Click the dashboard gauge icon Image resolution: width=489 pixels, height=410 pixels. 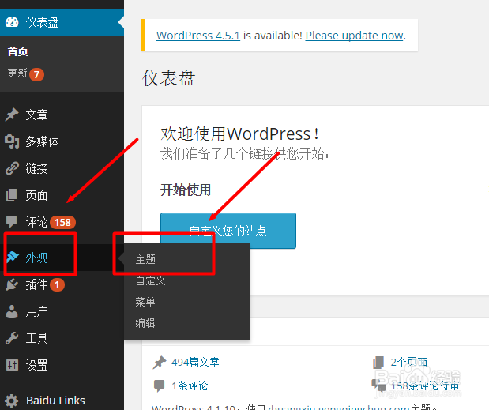coord(12,22)
